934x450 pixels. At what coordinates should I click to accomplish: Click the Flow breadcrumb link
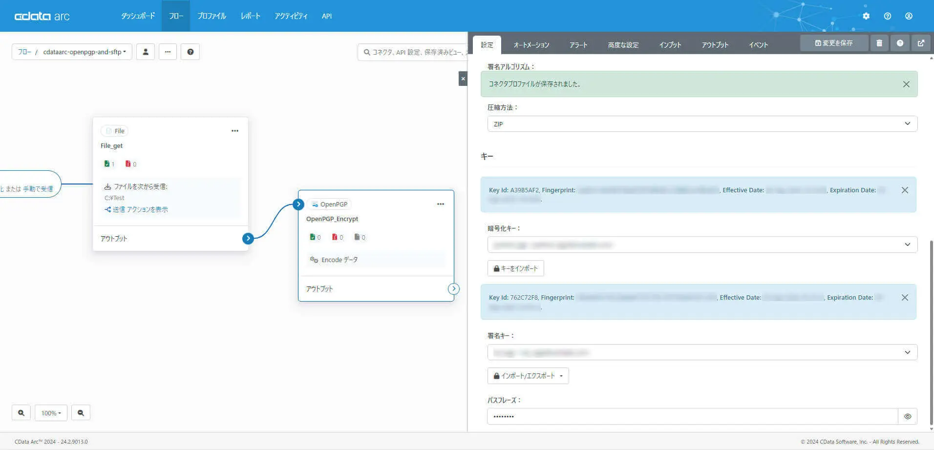point(24,52)
